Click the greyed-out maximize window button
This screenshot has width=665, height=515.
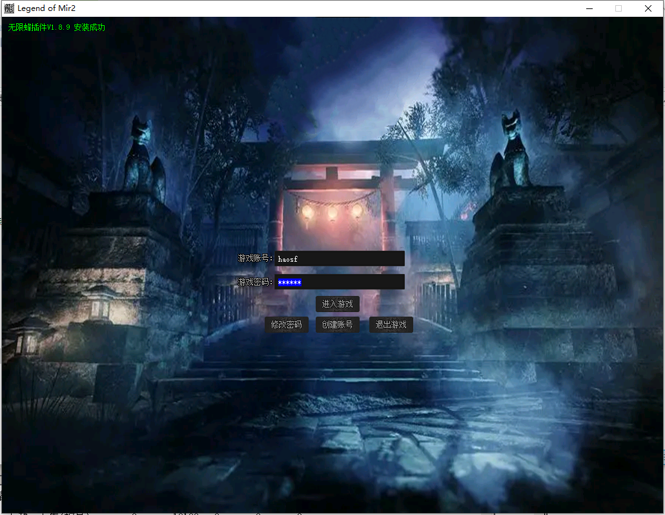tap(619, 8)
